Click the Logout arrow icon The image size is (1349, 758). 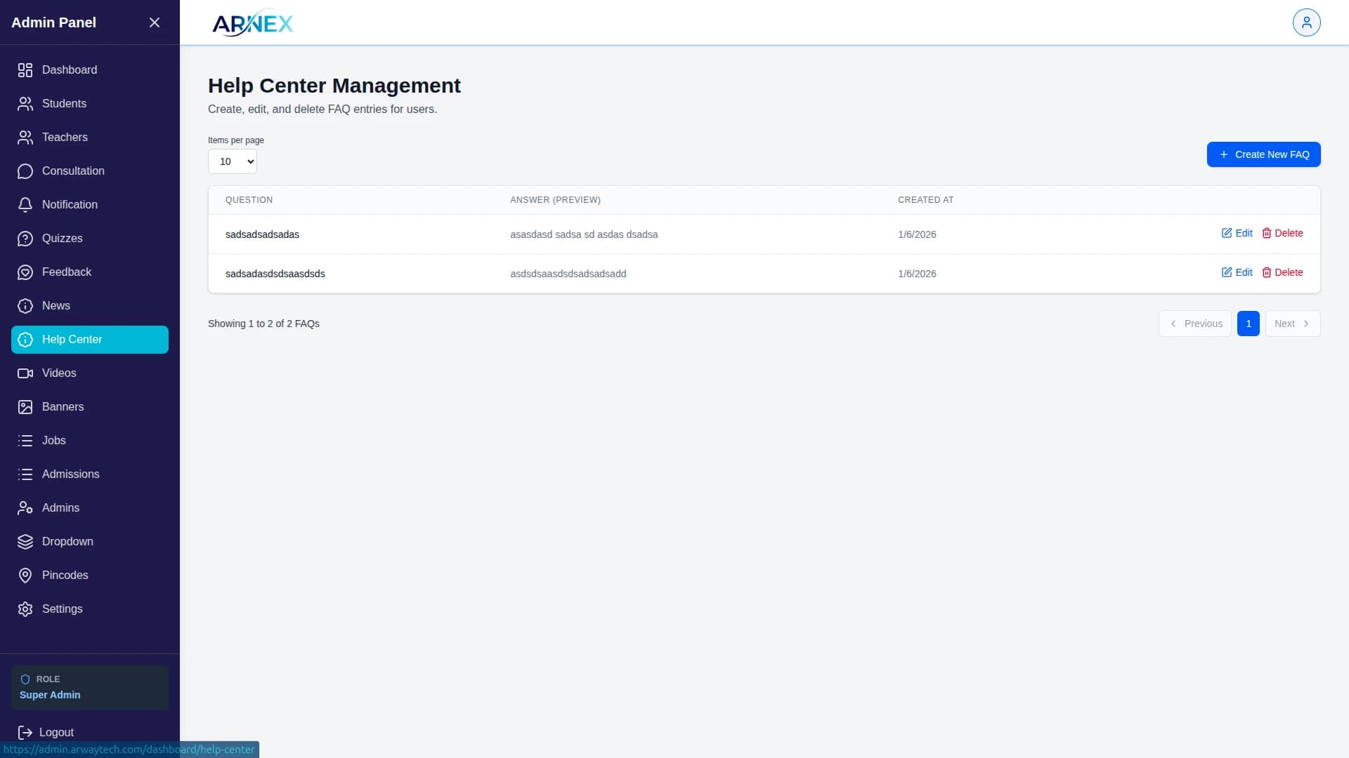coord(25,733)
